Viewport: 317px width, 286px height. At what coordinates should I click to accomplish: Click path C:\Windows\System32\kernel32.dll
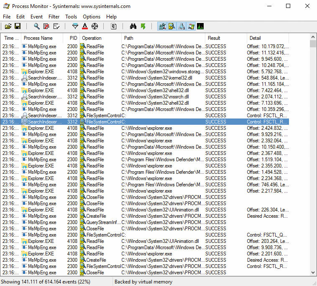point(157,78)
